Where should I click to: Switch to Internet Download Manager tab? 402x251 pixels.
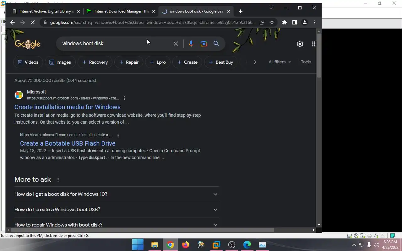click(120, 11)
